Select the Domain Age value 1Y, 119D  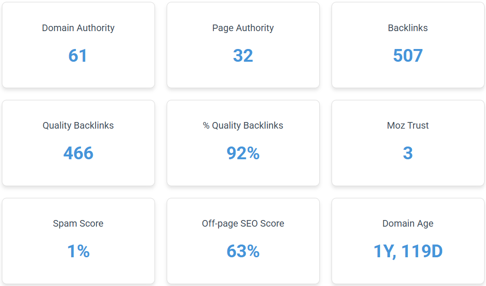pyautogui.click(x=408, y=251)
